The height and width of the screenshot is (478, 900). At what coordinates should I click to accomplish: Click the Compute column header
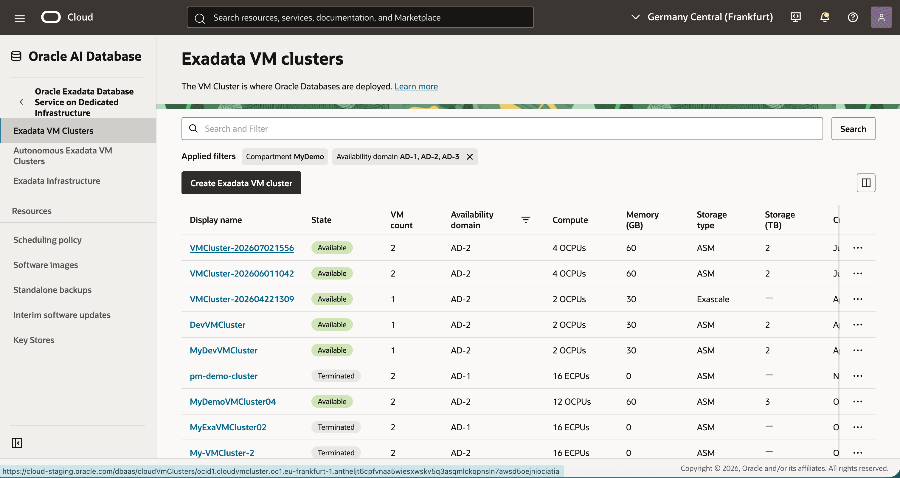click(570, 220)
